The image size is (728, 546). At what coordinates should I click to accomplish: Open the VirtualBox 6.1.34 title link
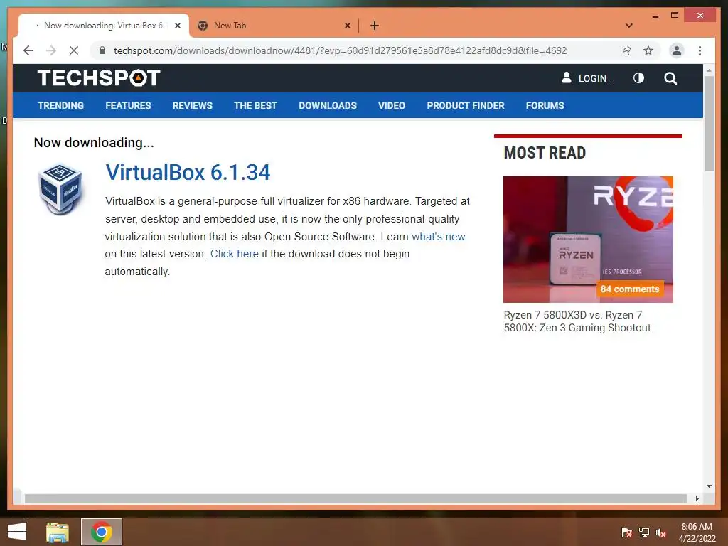188,173
